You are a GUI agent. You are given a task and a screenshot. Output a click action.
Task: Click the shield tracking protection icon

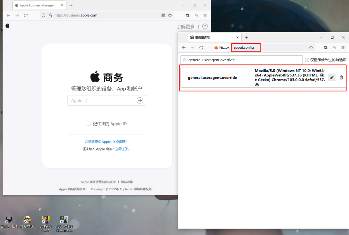tap(44, 15)
